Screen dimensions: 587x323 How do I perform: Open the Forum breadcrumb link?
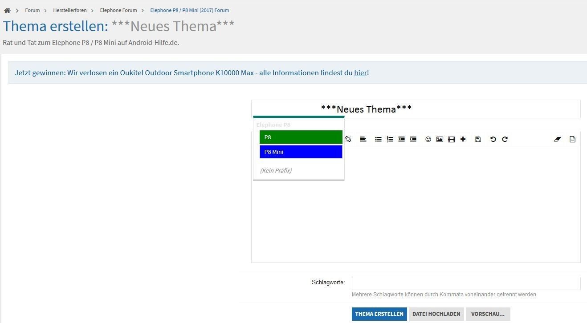(33, 10)
